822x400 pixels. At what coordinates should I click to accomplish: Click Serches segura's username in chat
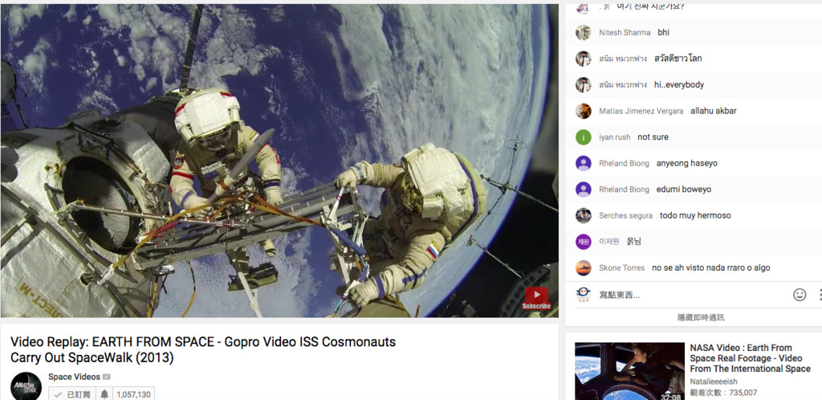click(625, 216)
